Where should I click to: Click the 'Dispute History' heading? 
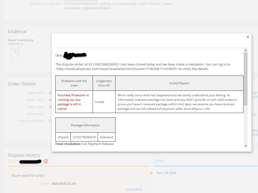point(24,155)
